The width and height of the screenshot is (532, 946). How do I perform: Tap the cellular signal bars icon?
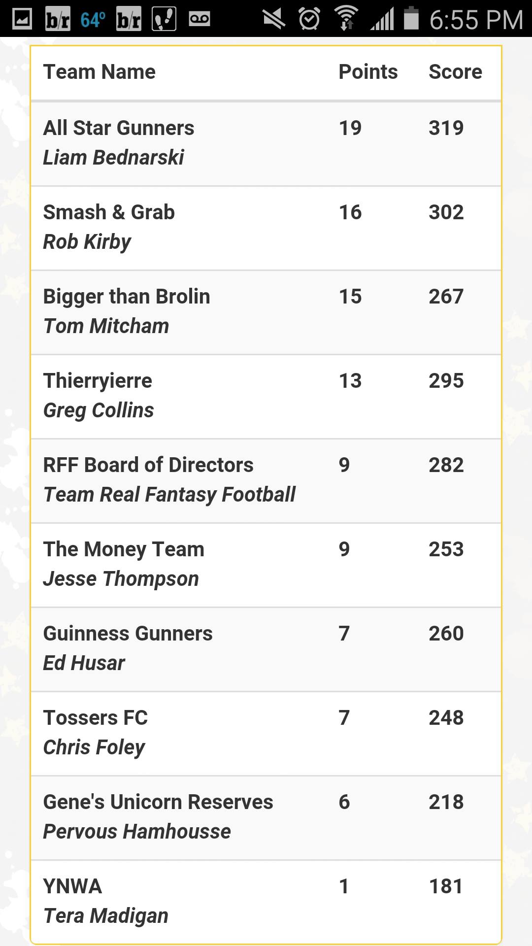click(382, 19)
